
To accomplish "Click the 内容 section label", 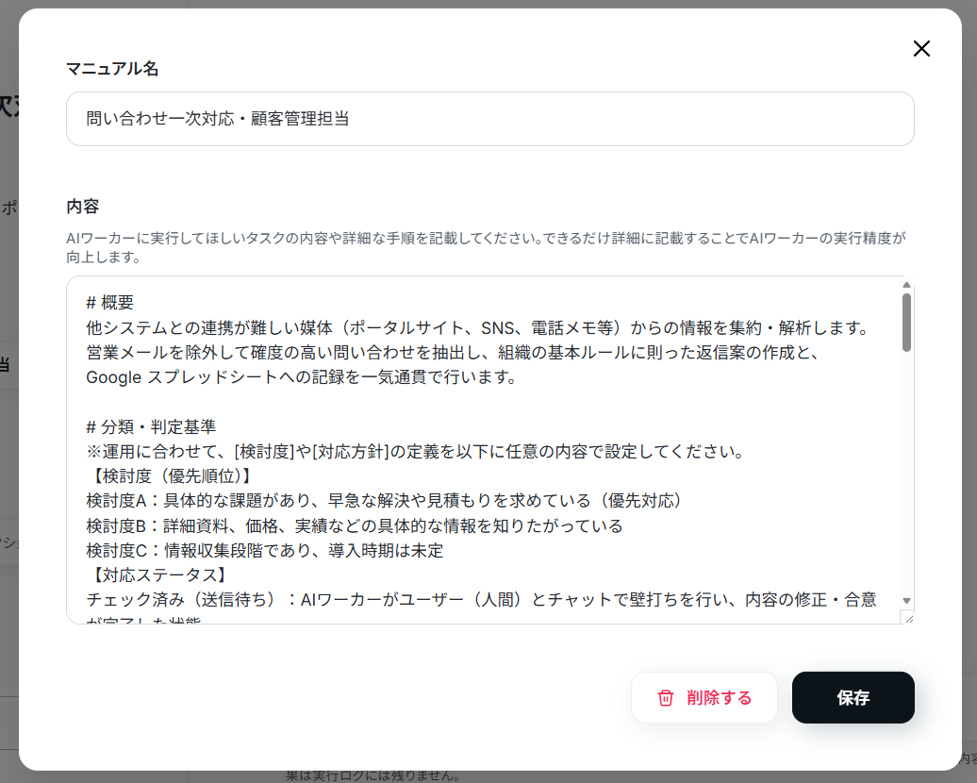I will point(83,207).
